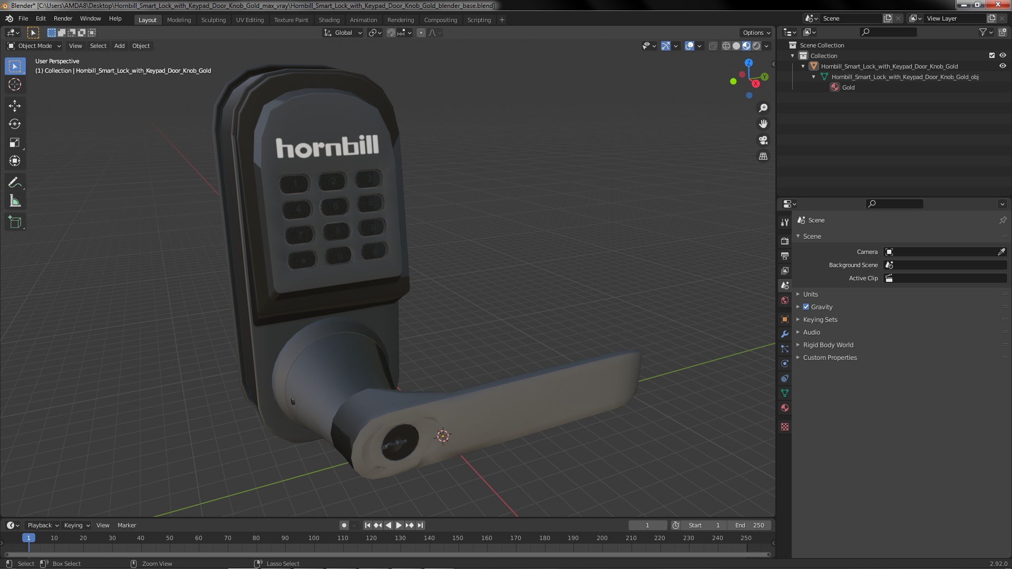
Task: Click the outliner search field
Action: coord(889,32)
